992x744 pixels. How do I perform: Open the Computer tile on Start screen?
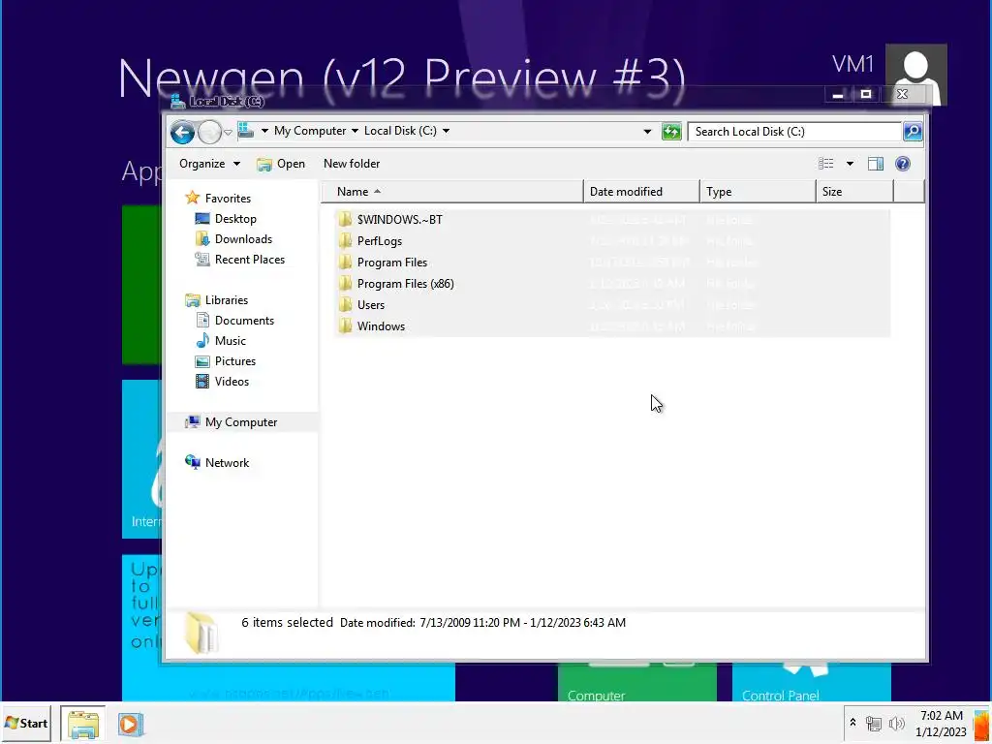click(x=637, y=682)
